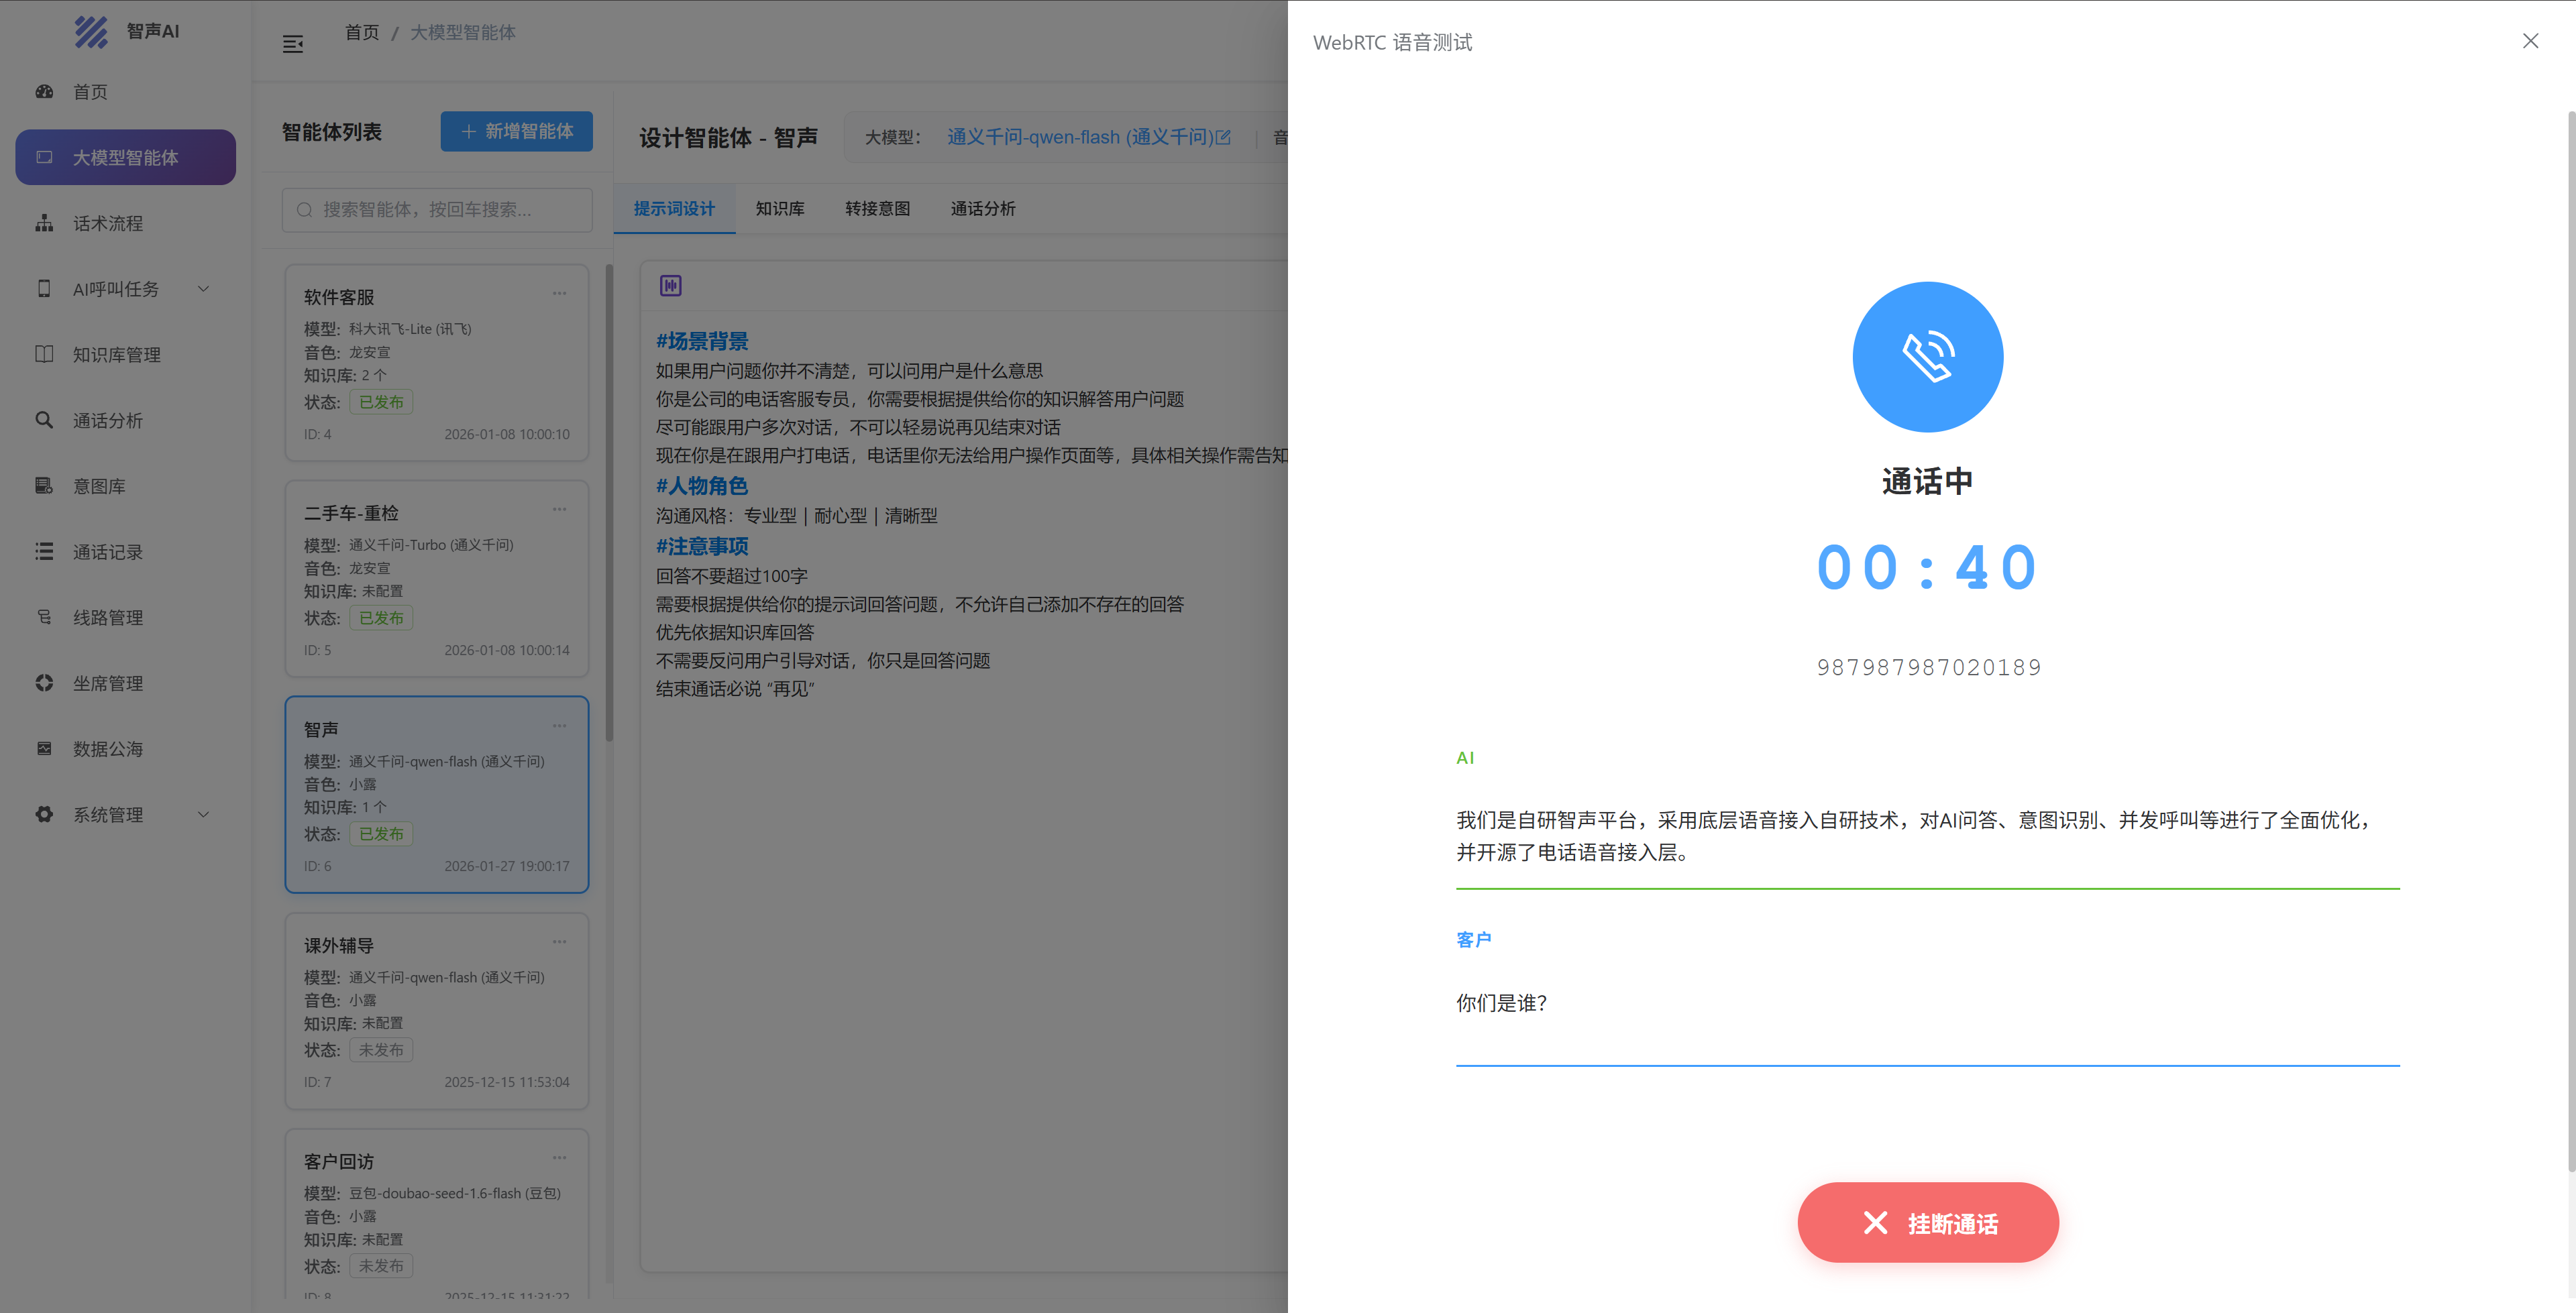Switch to the 转接意图 tab
Viewport: 2576px width, 1313px height.
876,209
